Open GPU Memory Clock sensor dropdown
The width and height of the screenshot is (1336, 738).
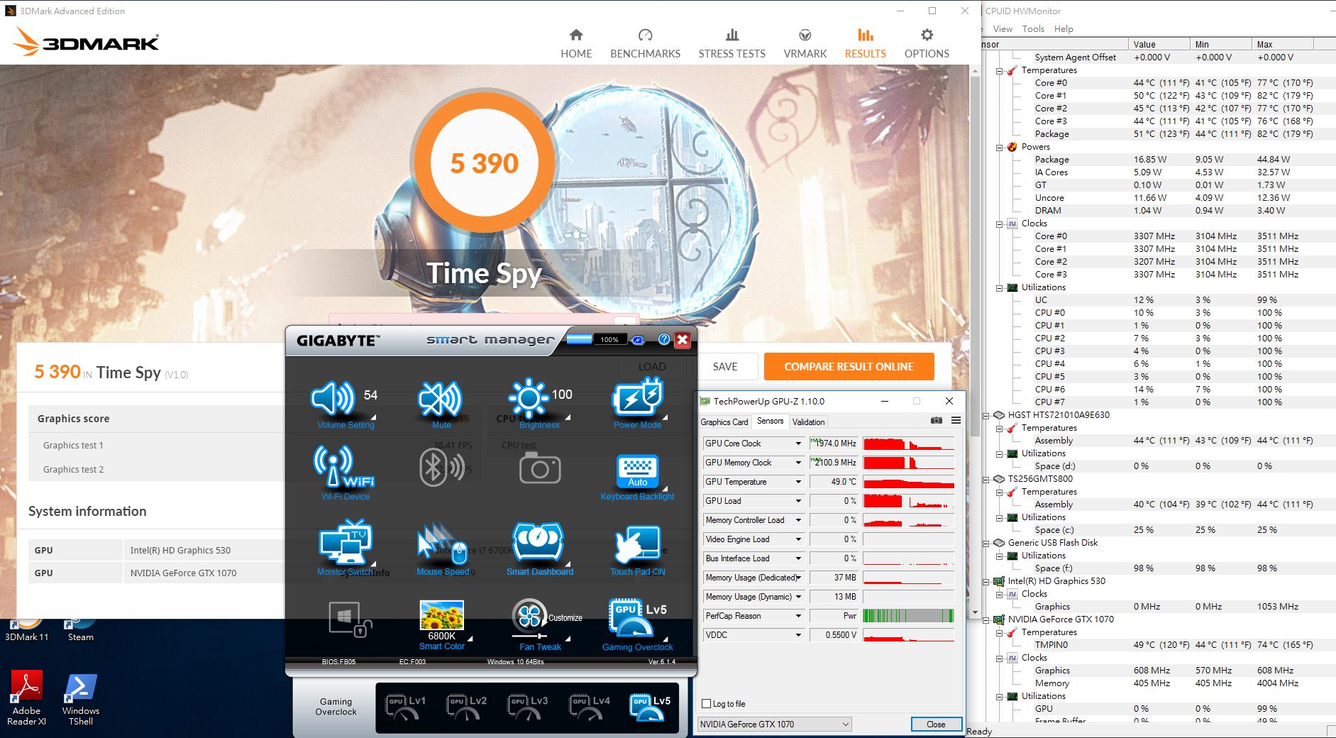(798, 463)
